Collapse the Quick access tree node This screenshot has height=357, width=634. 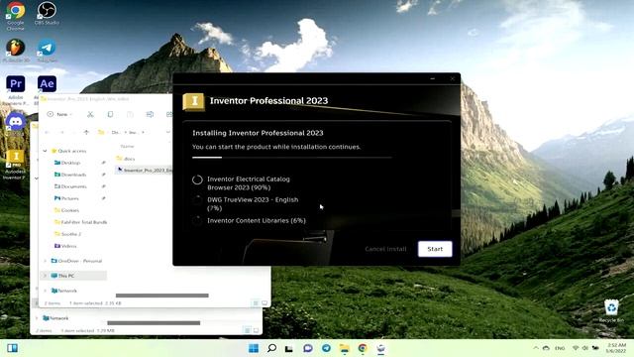click(45, 151)
